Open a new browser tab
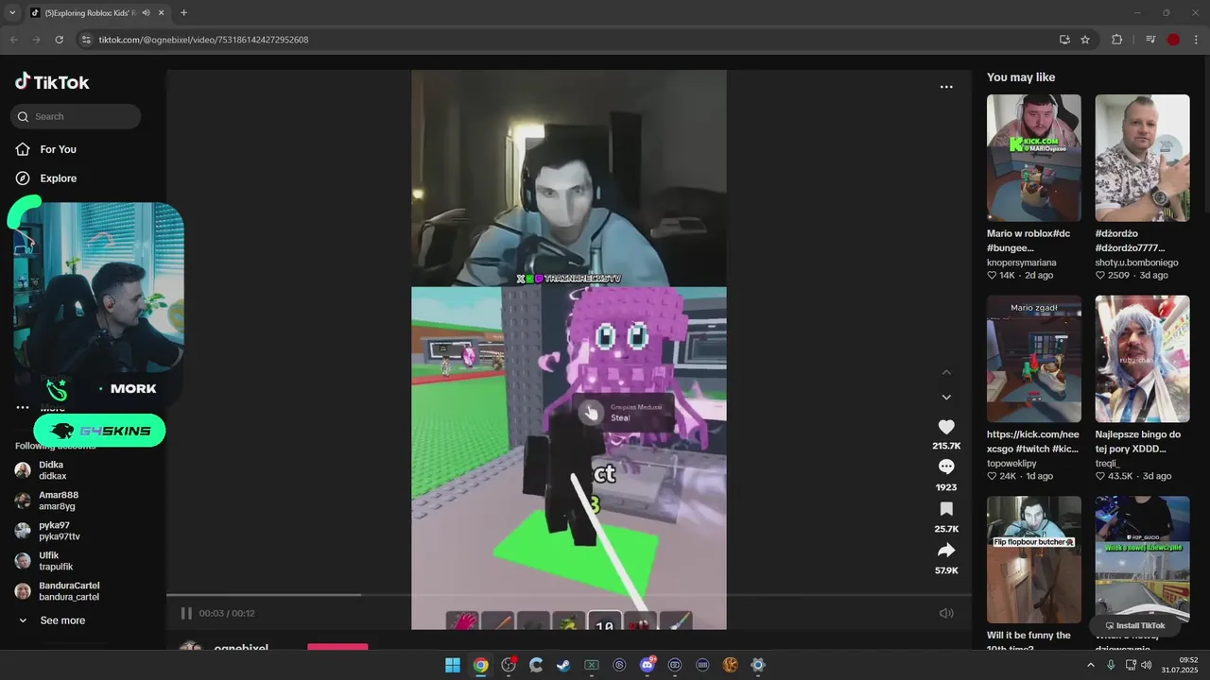Viewport: 1210px width, 680px height. 183,12
